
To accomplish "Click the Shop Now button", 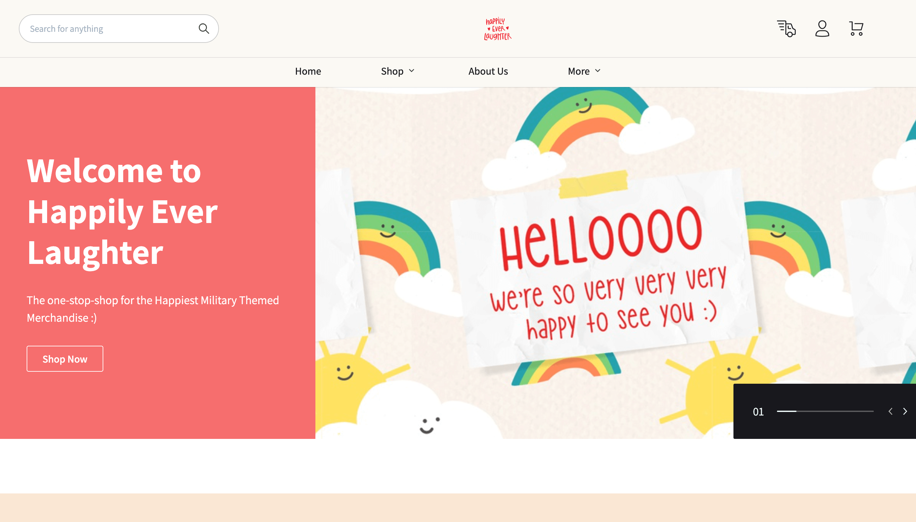I will [x=65, y=359].
